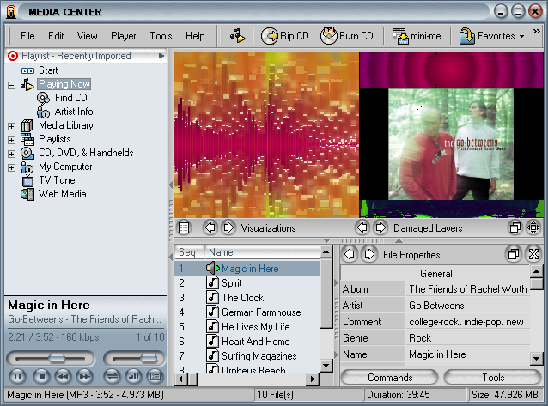Open the File menu
The image size is (548, 406).
tap(27, 36)
